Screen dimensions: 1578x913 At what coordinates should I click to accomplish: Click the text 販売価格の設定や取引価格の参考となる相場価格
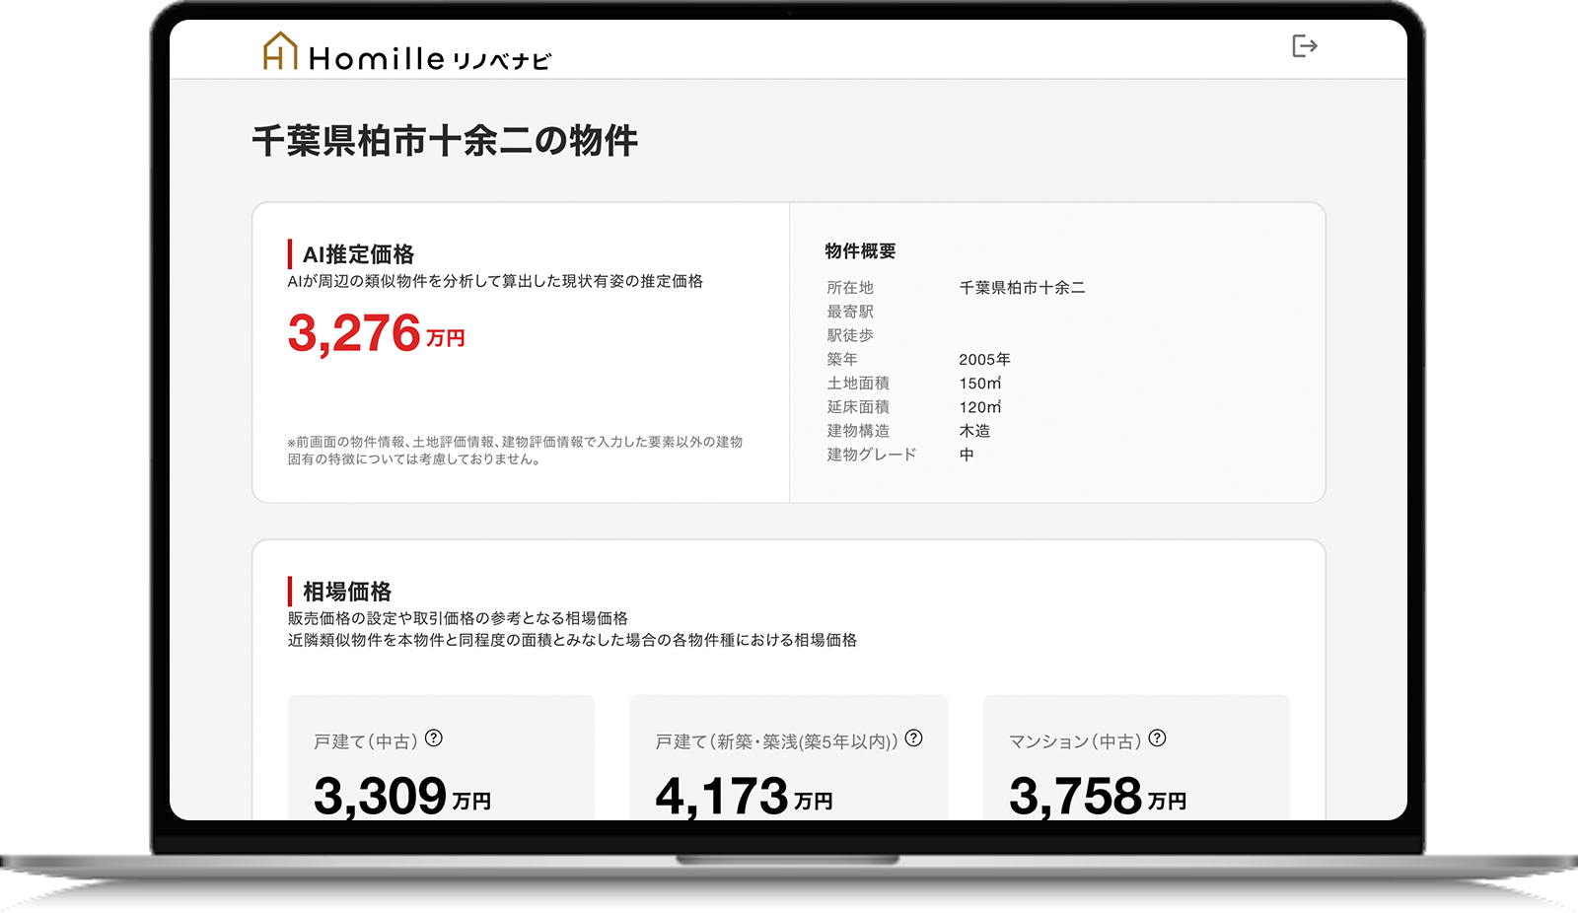[458, 618]
